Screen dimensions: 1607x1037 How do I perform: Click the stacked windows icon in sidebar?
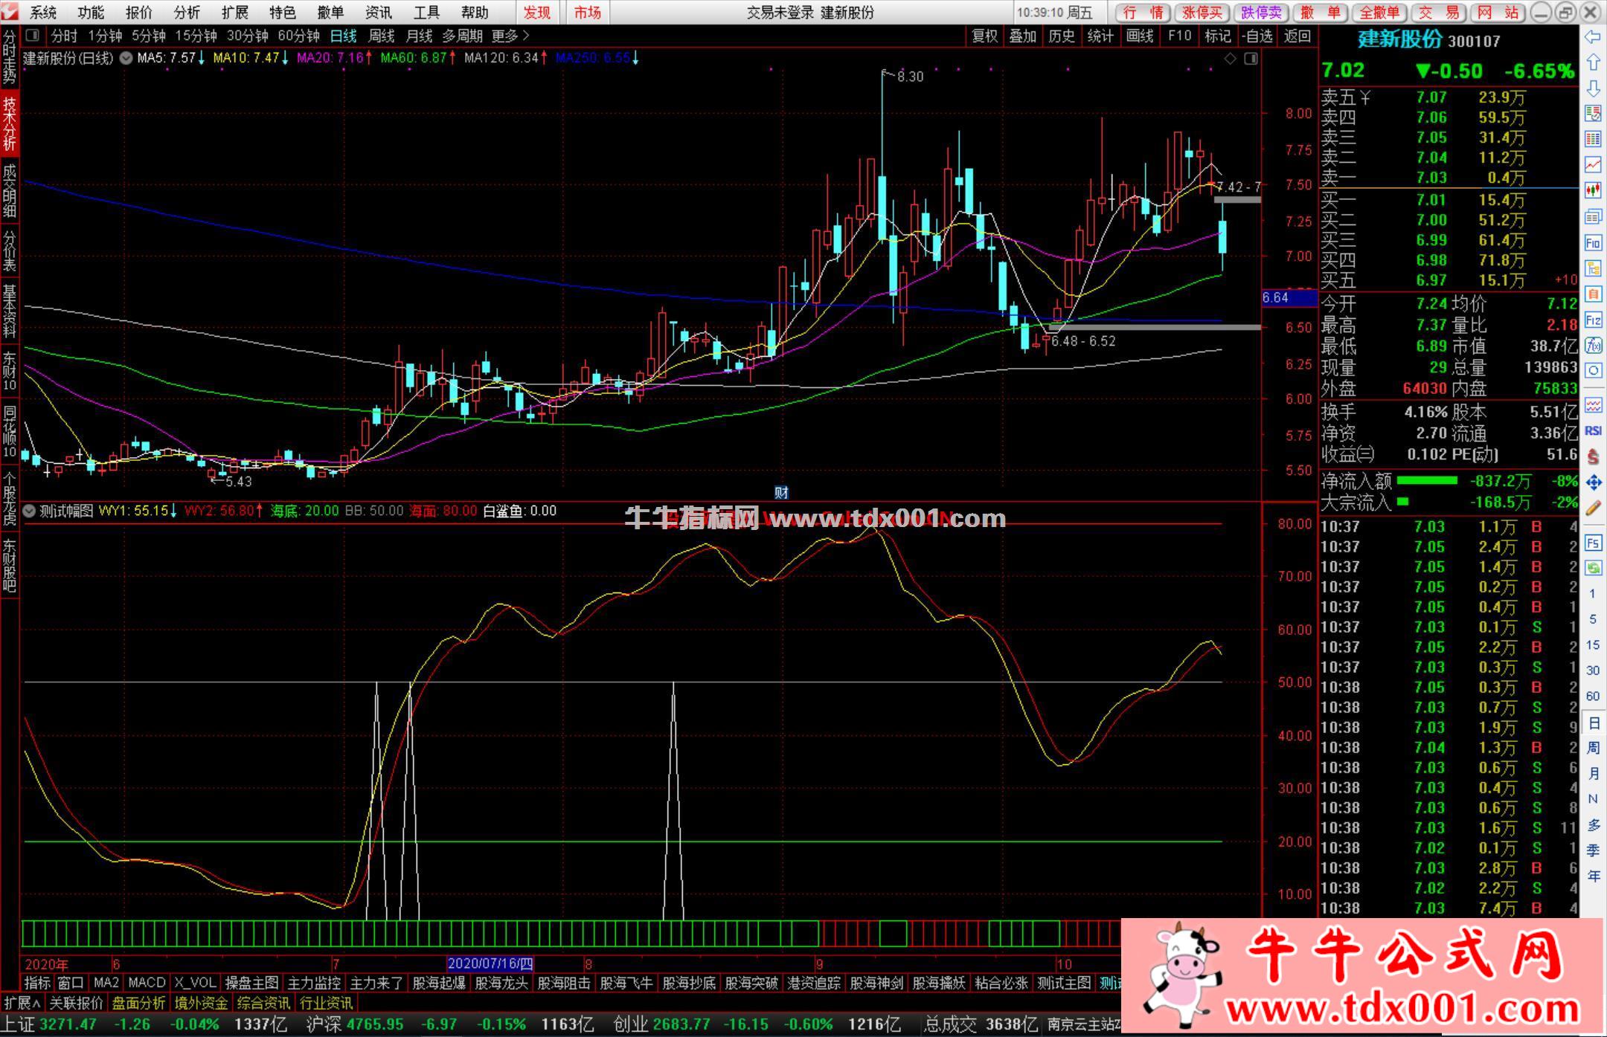pos(1593,217)
